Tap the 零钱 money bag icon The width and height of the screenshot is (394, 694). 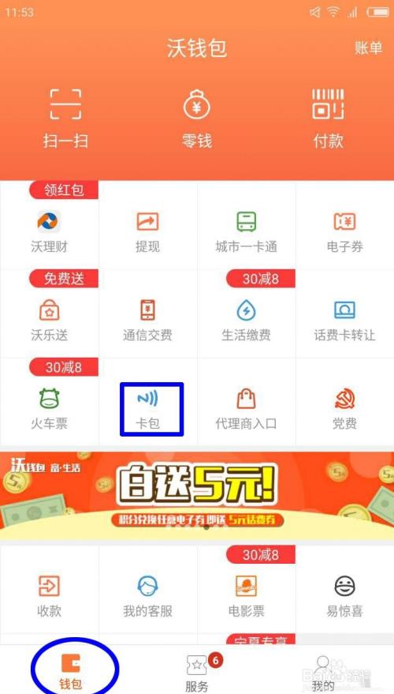coord(196,104)
